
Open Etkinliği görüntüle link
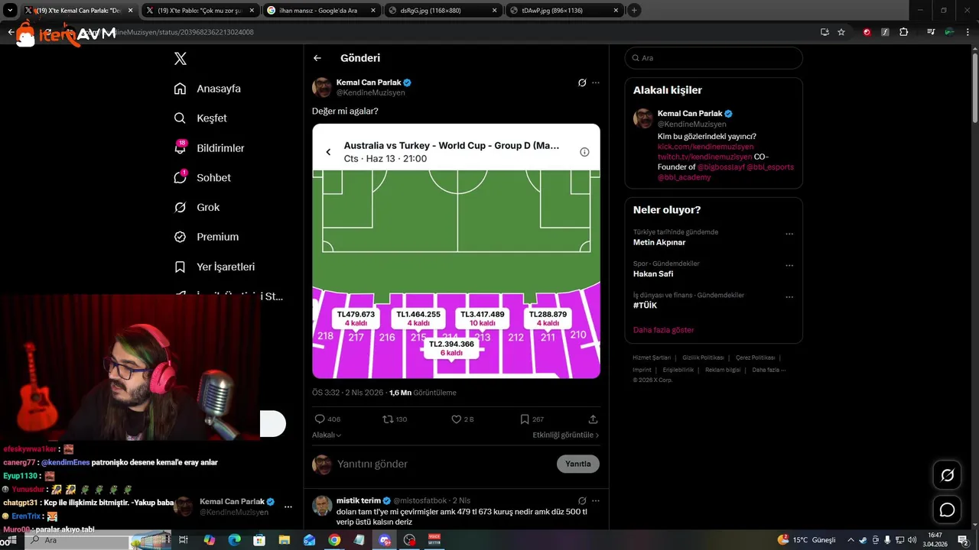[566, 435]
